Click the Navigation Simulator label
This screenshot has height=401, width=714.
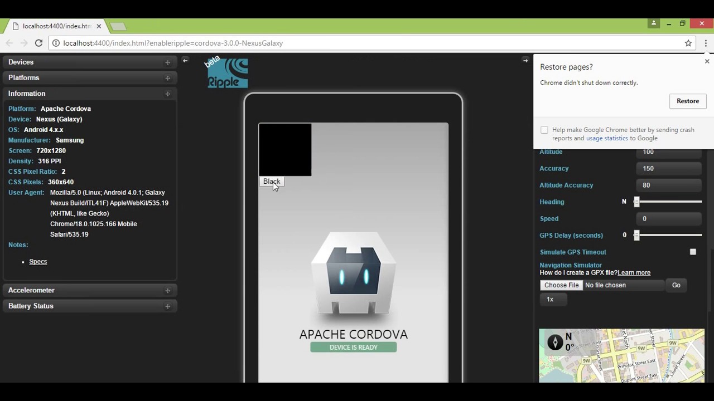pyautogui.click(x=571, y=265)
